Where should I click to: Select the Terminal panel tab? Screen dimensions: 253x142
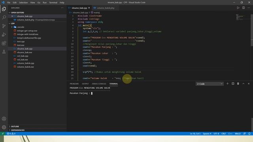click(113, 84)
